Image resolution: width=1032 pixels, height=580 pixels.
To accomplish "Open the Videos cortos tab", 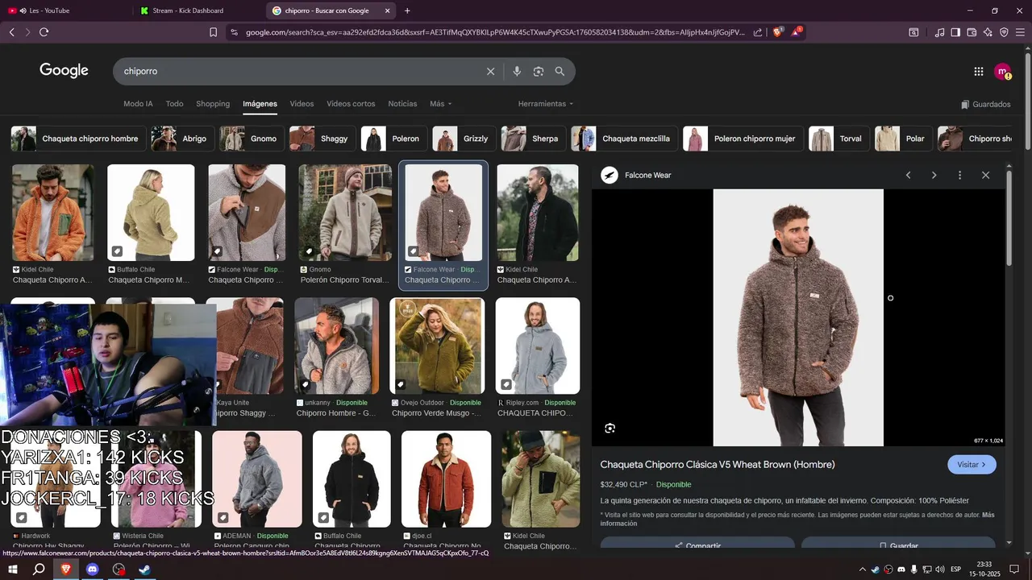I will [x=351, y=104].
